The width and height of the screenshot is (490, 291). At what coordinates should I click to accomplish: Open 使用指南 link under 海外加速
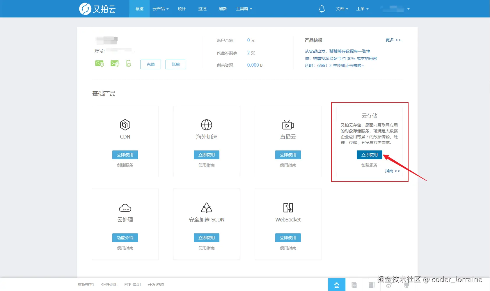click(x=207, y=165)
